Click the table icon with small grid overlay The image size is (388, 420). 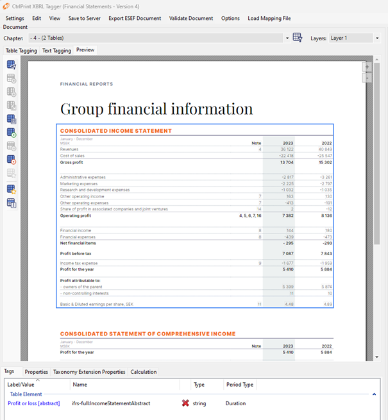pos(12,119)
